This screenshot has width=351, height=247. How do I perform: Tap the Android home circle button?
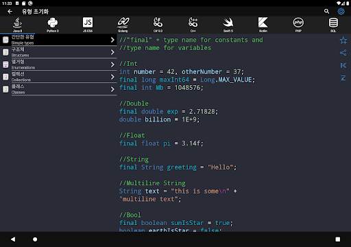coord(35,239)
